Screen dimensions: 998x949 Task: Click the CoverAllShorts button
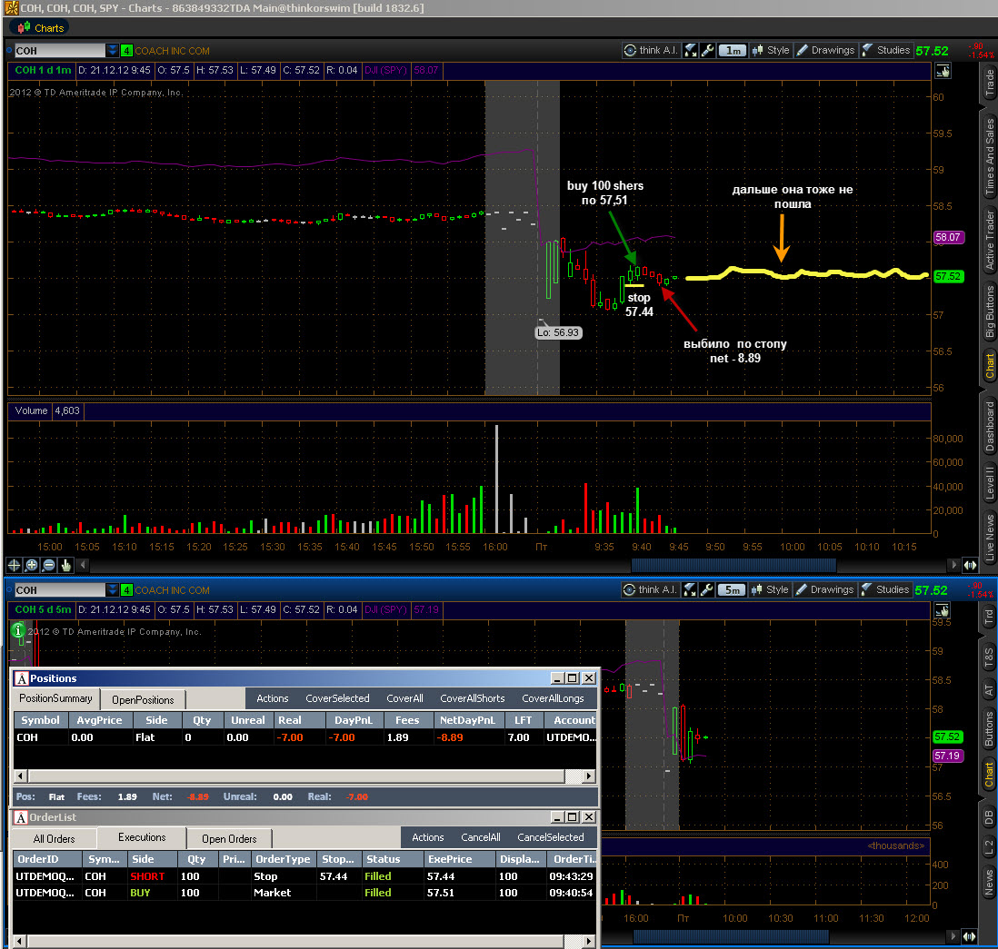pos(473,698)
